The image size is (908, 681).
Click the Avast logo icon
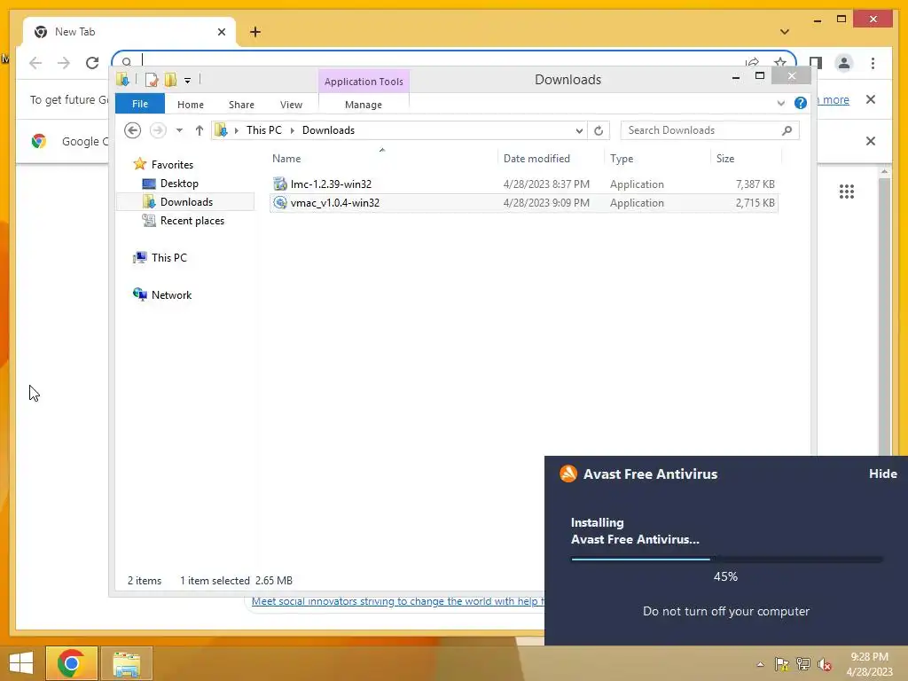click(x=568, y=474)
